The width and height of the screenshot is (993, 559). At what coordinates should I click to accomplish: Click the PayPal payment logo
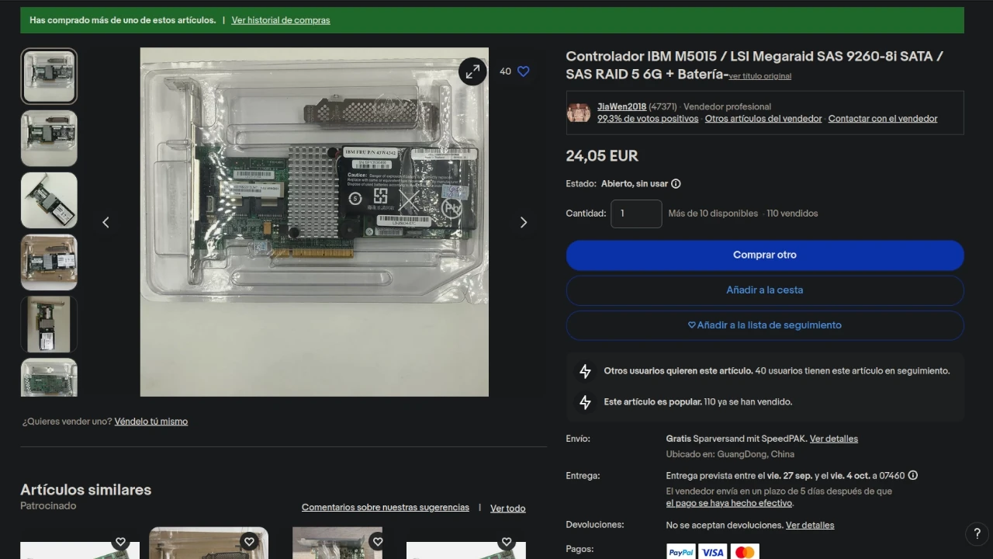(x=681, y=552)
